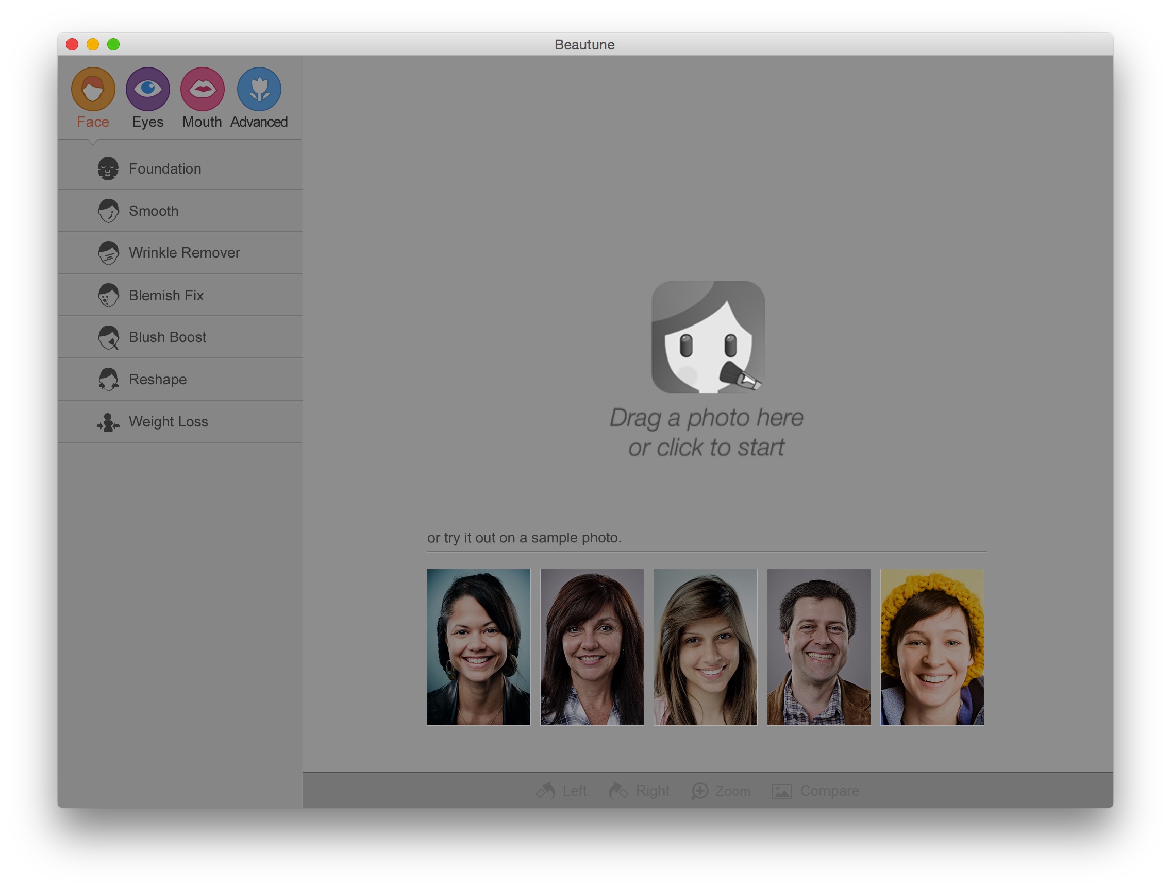1171x890 pixels.
Task: Click the Weight Loss icon
Action: [108, 422]
